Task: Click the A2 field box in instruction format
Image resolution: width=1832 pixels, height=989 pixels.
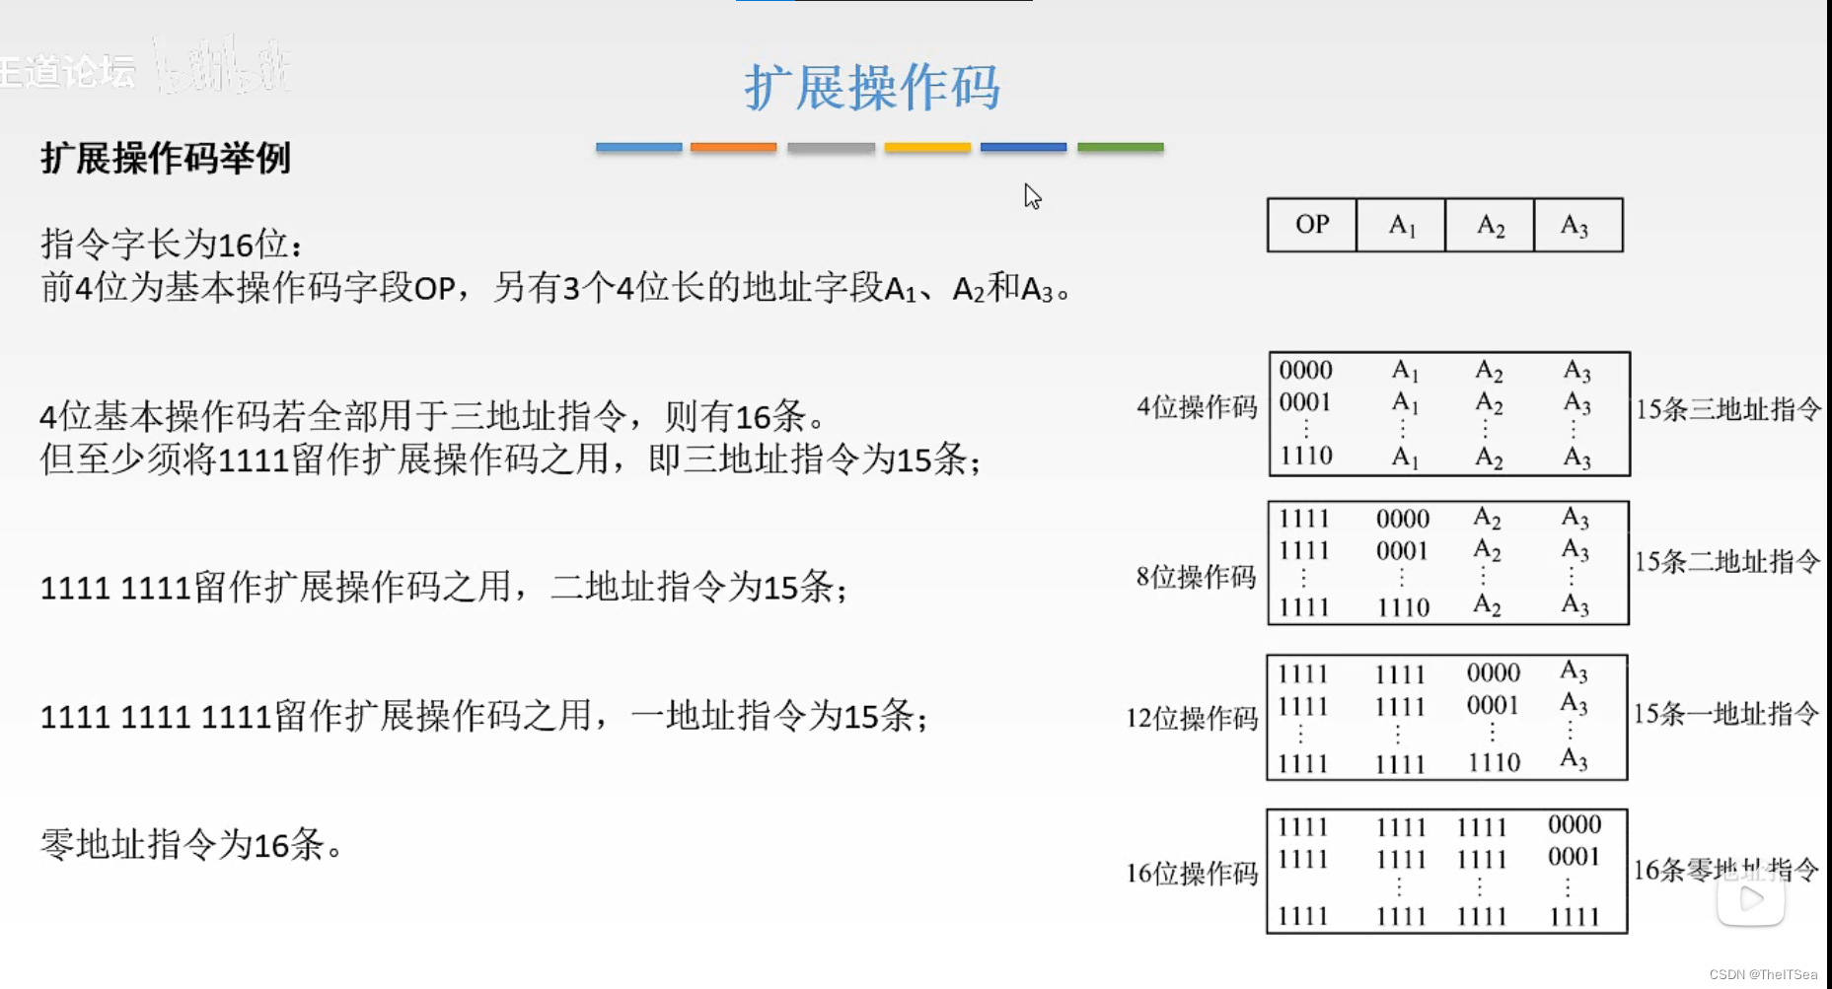Action: coord(1490,225)
